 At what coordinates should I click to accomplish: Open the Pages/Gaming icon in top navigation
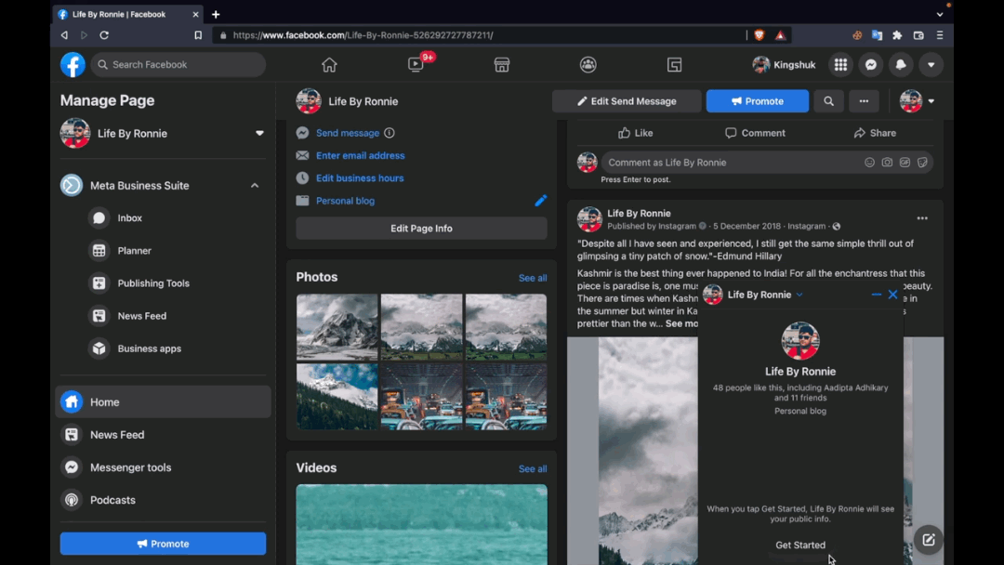pos(674,65)
